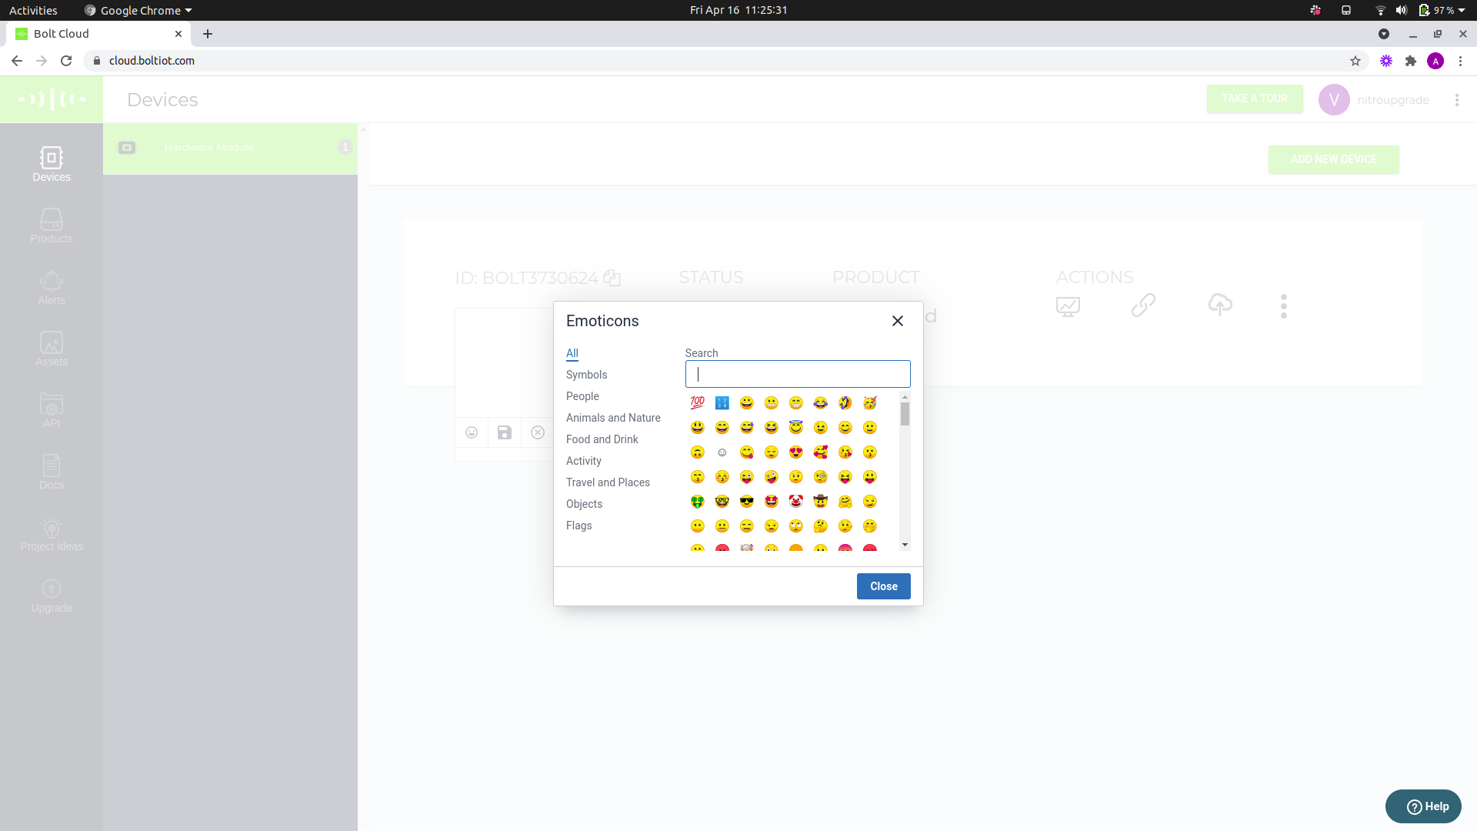Select the Symbols emoticon category
The height and width of the screenshot is (831, 1477).
(x=586, y=375)
